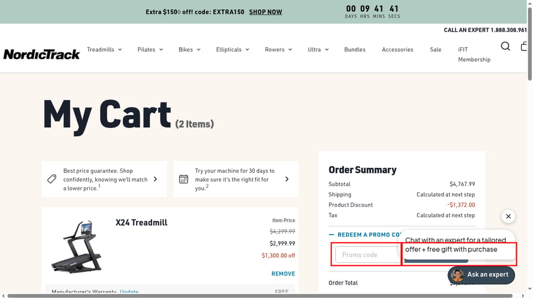Open iFIT Membership menu item
The width and height of the screenshot is (533, 299).
(x=474, y=54)
